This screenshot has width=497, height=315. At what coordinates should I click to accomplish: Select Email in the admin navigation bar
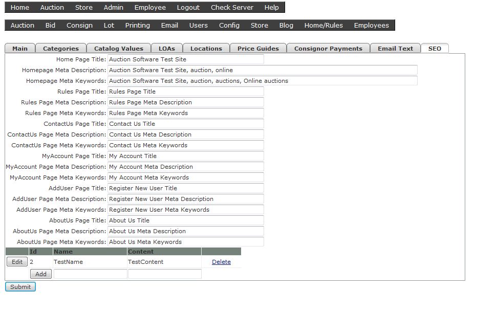click(x=169, y=26)
